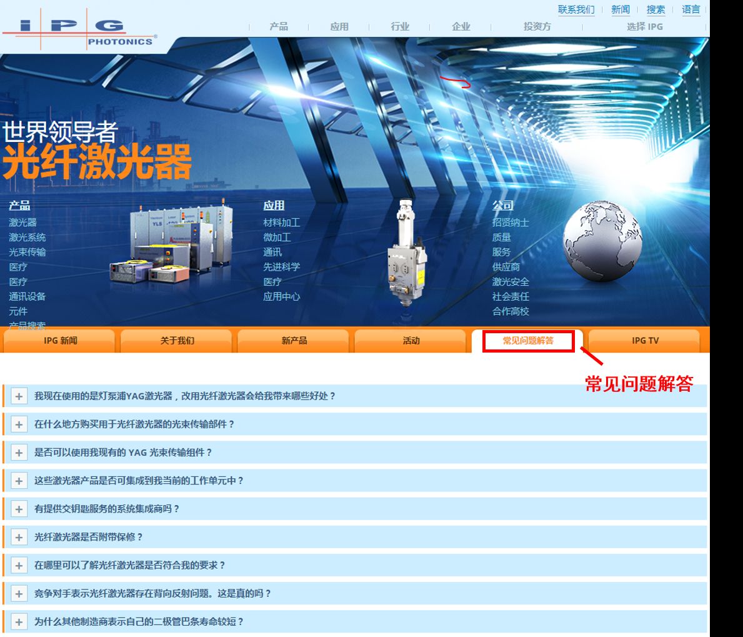Click the 公司 section heading in banner

pyautogui.click(x=503, y=205)
